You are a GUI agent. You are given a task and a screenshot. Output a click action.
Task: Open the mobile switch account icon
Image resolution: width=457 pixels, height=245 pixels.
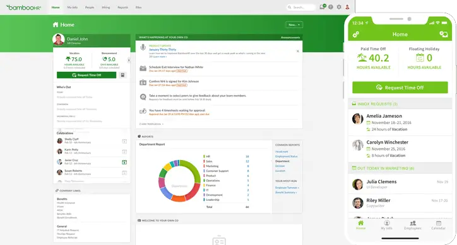point(444,35)
